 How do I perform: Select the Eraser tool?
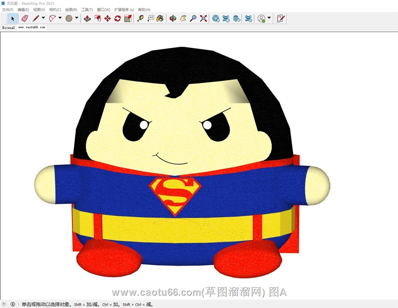pyautogui.click(x=25, y=18)
